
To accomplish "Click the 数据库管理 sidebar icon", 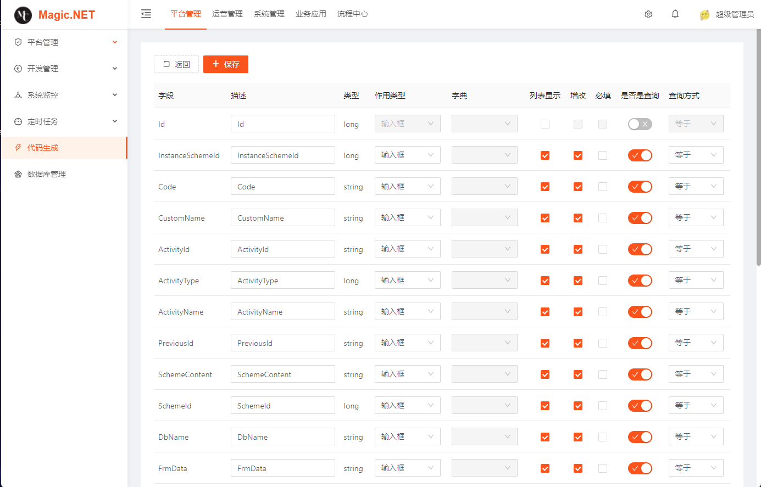I will [x=18, y=174].
